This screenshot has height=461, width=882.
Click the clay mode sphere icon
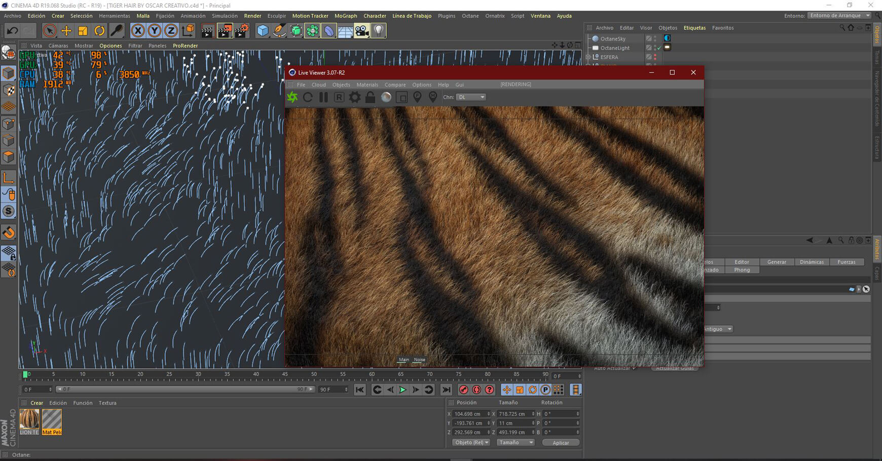pyautogui.click(x=386, y=97)
